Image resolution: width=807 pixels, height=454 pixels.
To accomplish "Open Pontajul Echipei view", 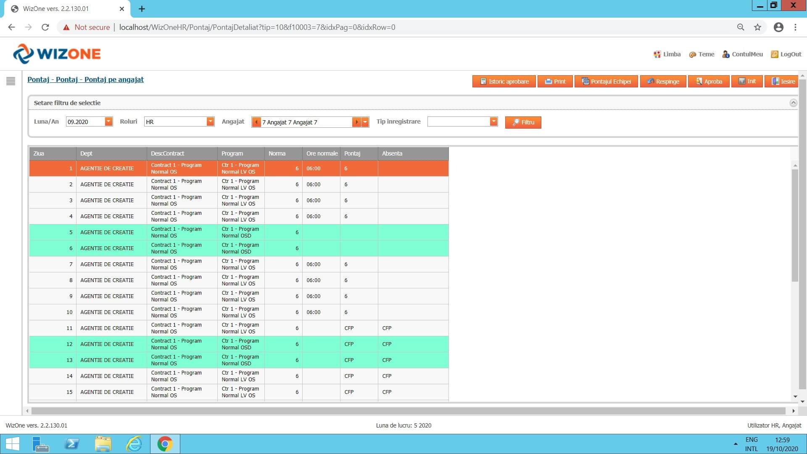I will [606, 82].
